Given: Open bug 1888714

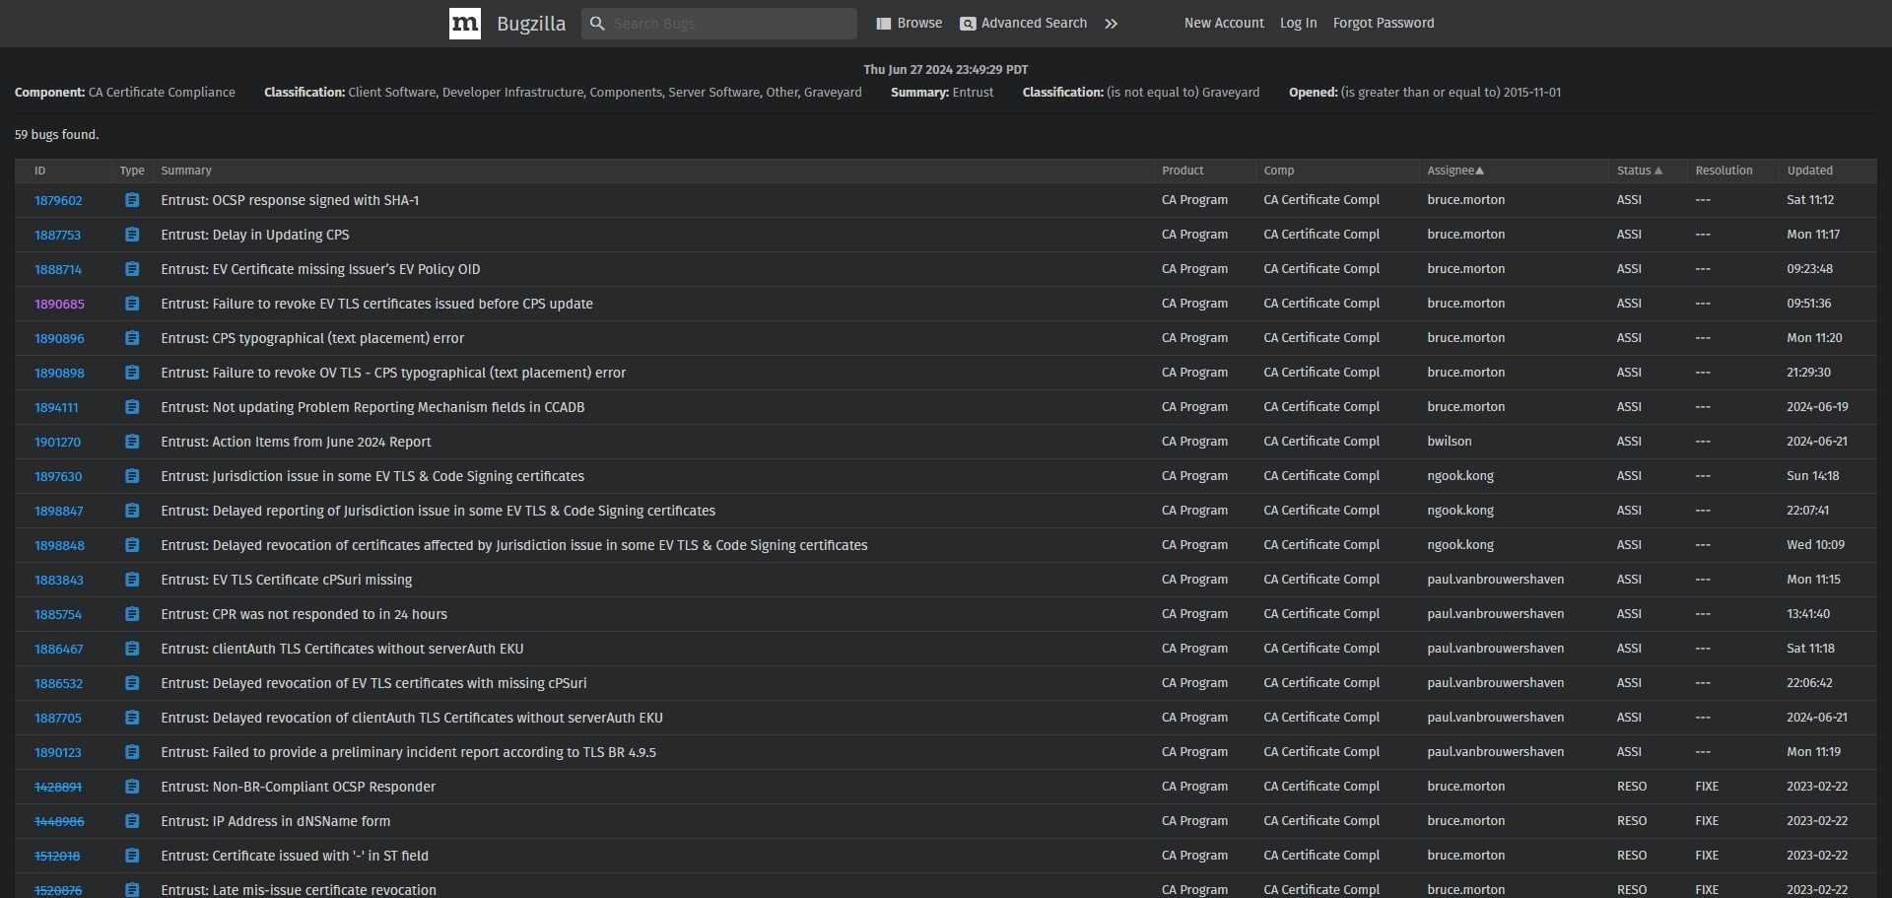Looking at the screenshot, I should (x=58, y=270).
